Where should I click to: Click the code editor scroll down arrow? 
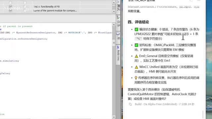pyautogui.click(x=114, y=117)
